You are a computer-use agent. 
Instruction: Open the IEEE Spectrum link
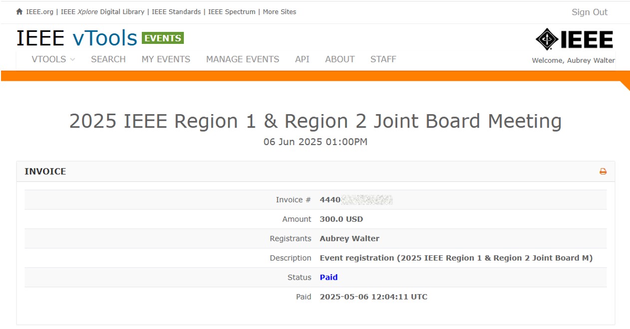click(232, 12)
